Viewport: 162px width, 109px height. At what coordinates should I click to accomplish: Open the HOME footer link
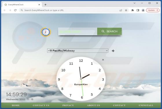click(x=16, y=106)
